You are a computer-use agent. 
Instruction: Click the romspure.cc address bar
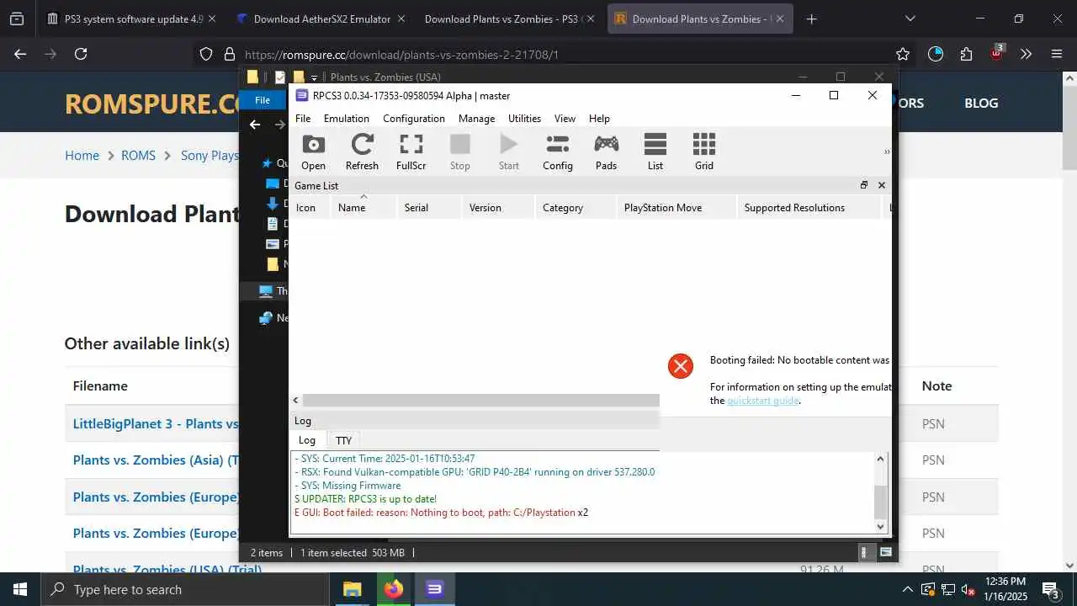pos(555,54)
